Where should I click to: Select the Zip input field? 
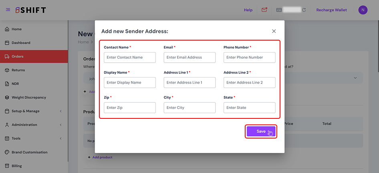[x=129, y=108]
